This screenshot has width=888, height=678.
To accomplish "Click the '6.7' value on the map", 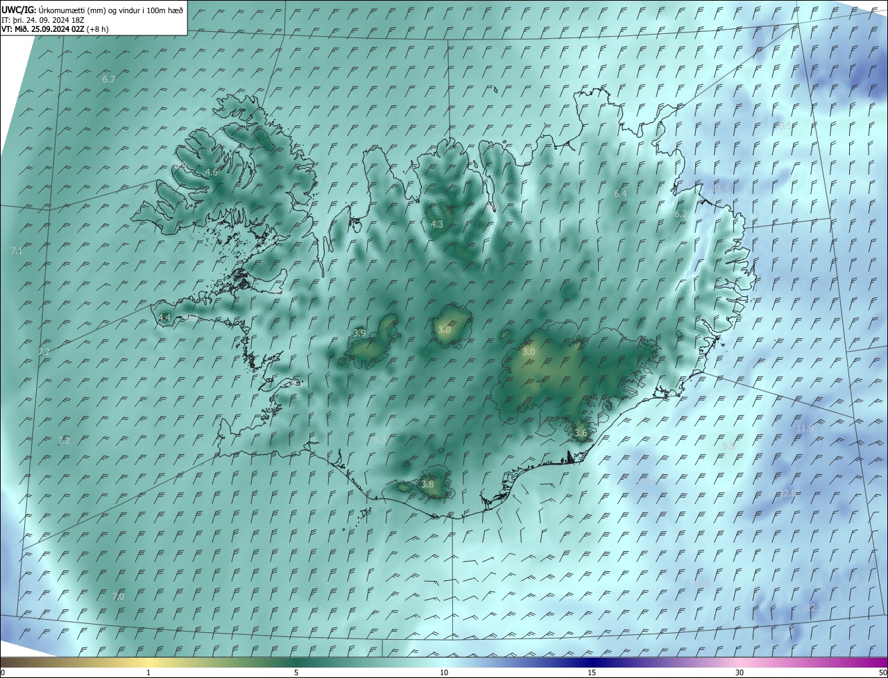I will 109,80.
